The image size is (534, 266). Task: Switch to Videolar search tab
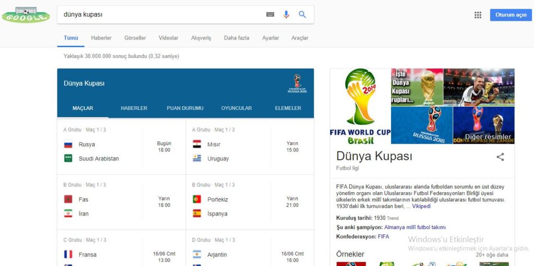click(x=168, y=38)
